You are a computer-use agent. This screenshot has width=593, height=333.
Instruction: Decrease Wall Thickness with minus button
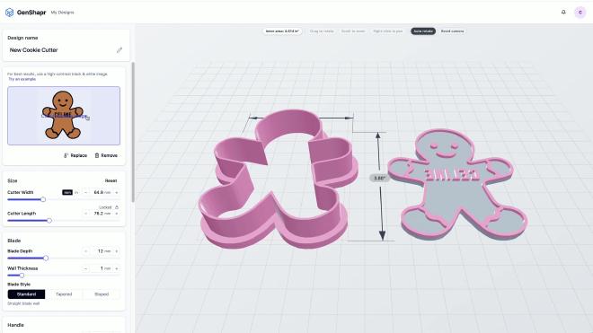[86, 268]
